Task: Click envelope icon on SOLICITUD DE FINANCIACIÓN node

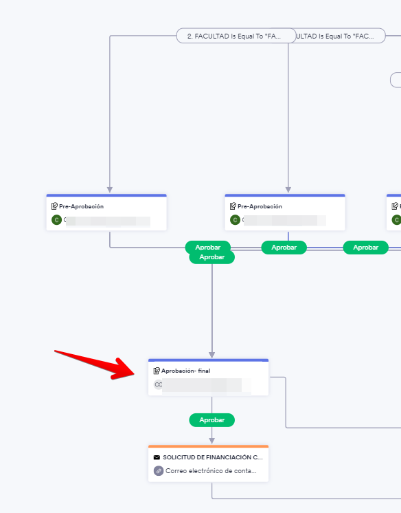Action: (157, 457)
